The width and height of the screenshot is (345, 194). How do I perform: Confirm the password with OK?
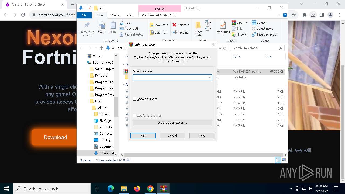click(x=143, y=136)
